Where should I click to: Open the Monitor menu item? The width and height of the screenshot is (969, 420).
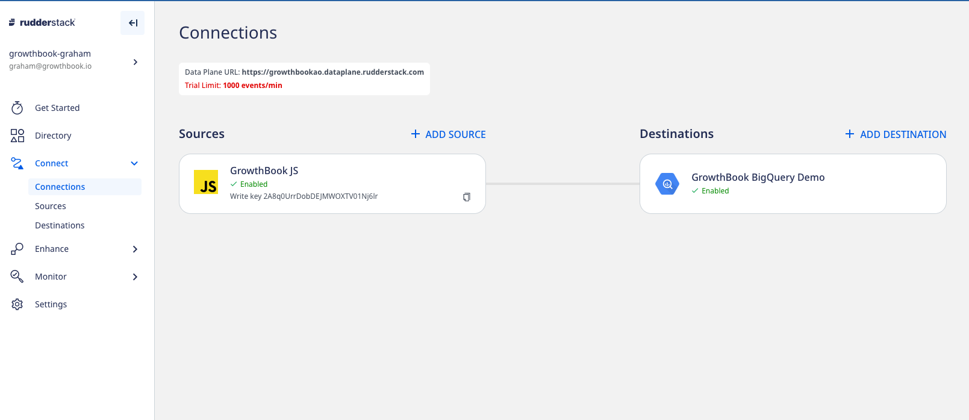(51, 277)
